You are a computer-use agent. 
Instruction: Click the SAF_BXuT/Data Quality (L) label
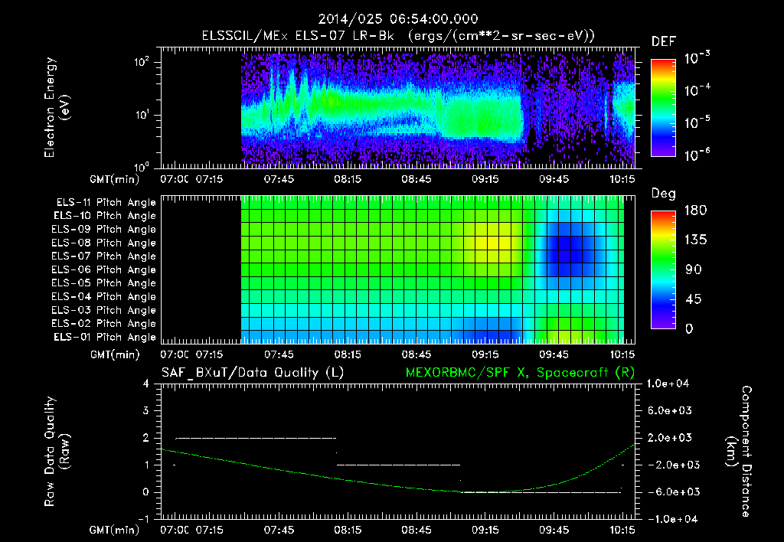[x=253, y=373]
